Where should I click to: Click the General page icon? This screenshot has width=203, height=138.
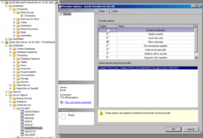[x=61, y=14]
